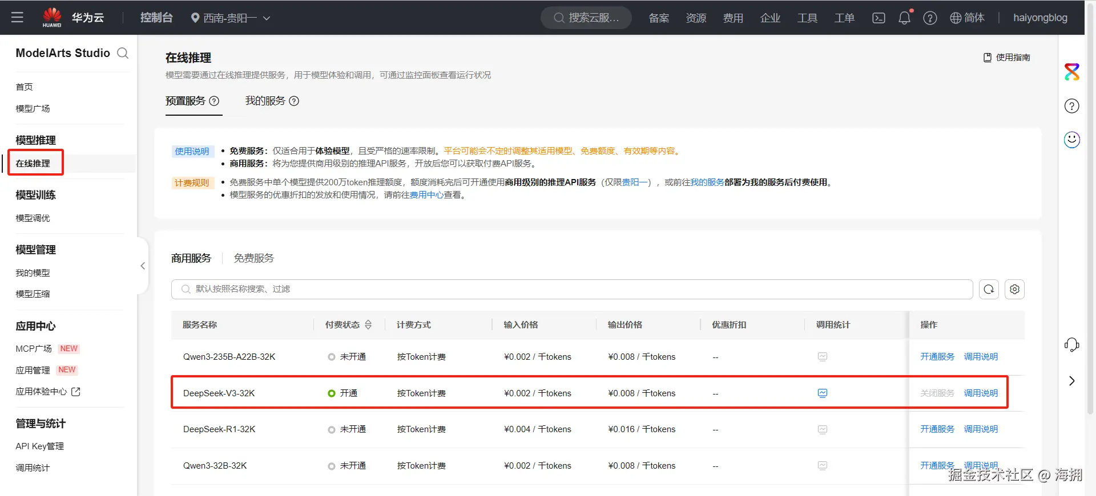Open the 工单 top menu
Image resolution: width=1096 pixels, height=496 pixels.
(x=844, y=18)
